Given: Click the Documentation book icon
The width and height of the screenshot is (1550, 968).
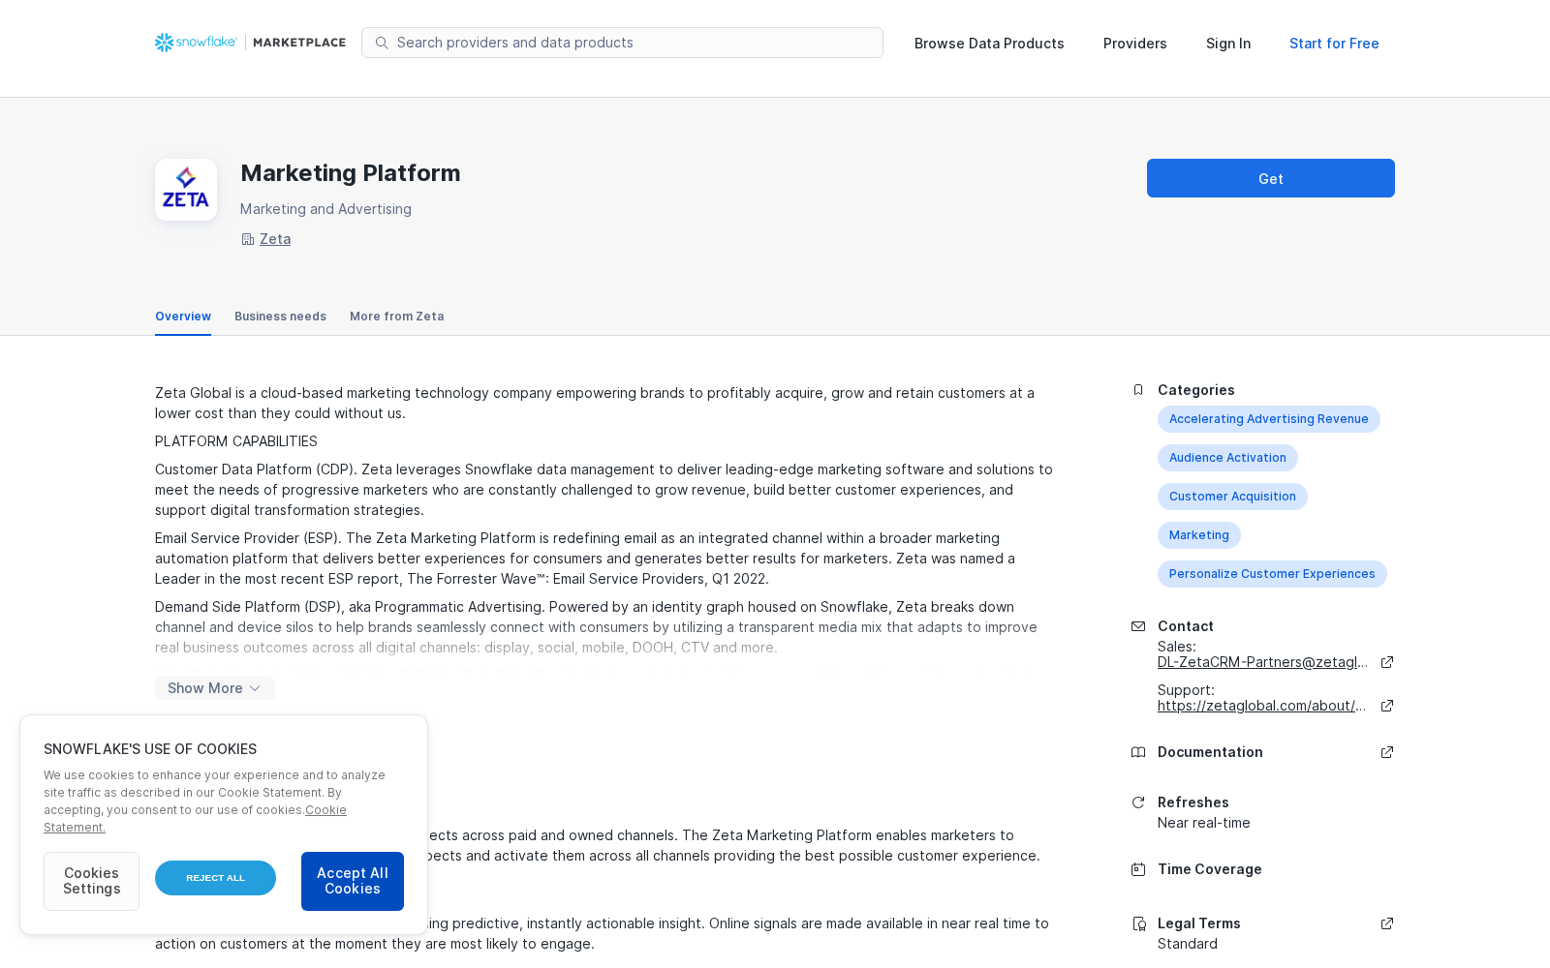Looking at the screenshot, I should click(1138, 752).
